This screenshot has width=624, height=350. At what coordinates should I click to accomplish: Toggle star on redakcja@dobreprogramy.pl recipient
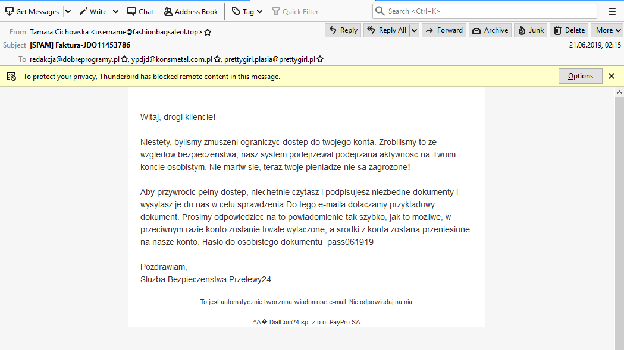(123, 59)
